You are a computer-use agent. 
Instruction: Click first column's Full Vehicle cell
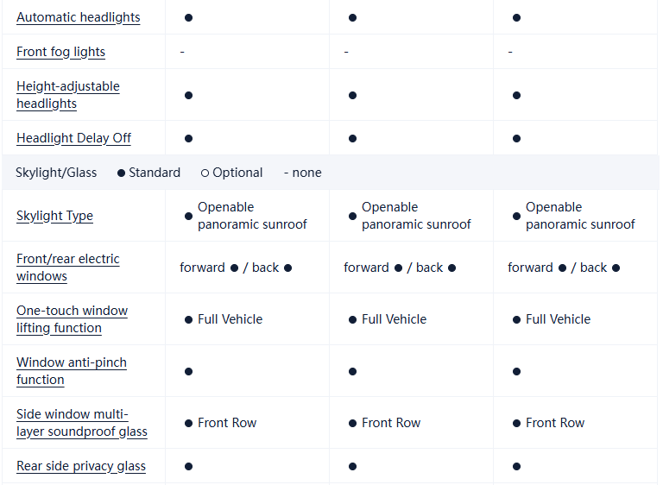click(230, 319)
